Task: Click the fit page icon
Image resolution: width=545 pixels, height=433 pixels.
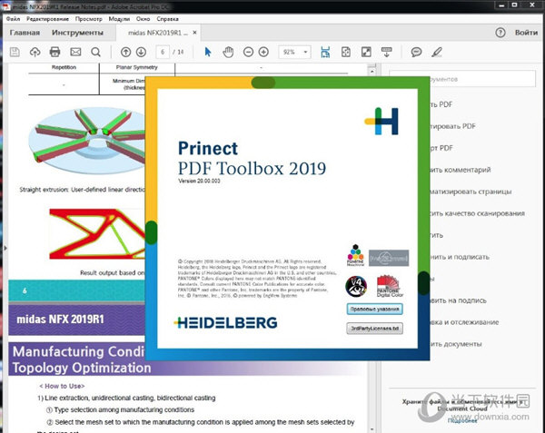Action: (346, 52)
